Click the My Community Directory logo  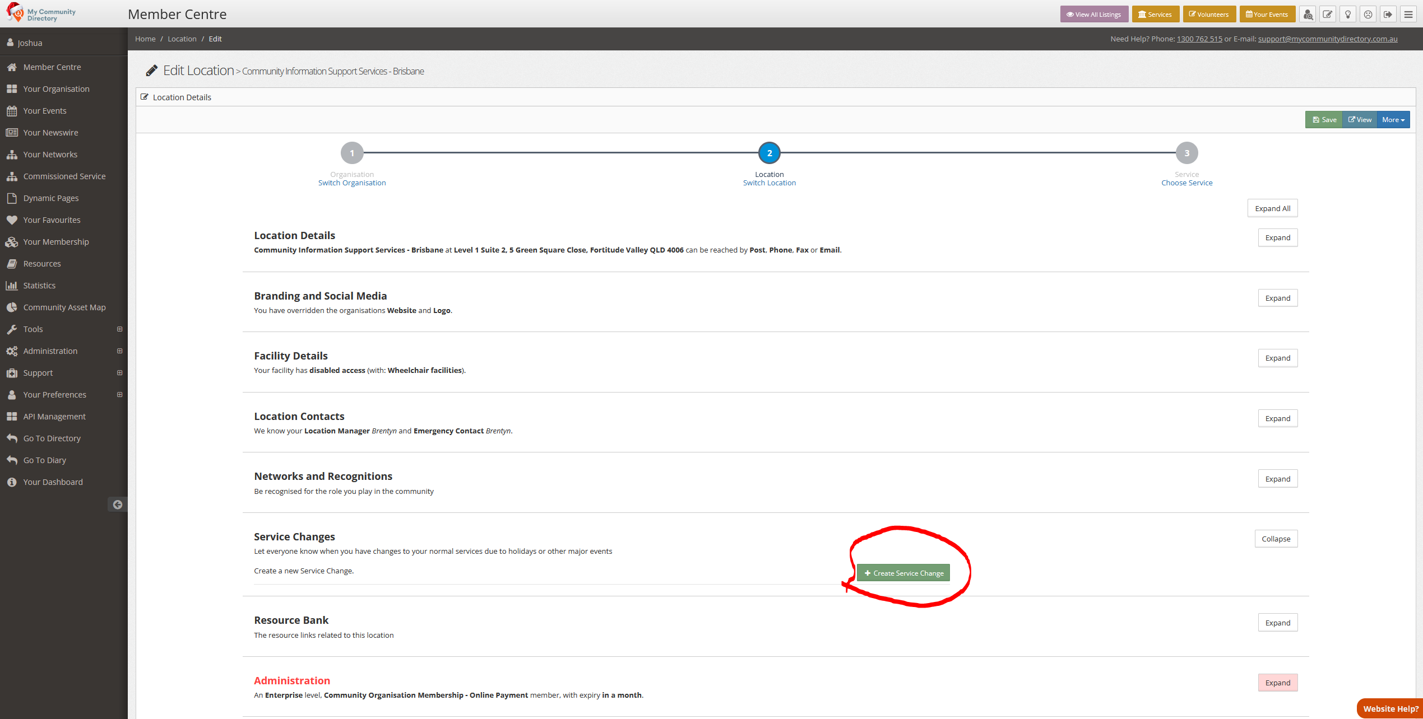pyautogui.click(x=39, y=12)
